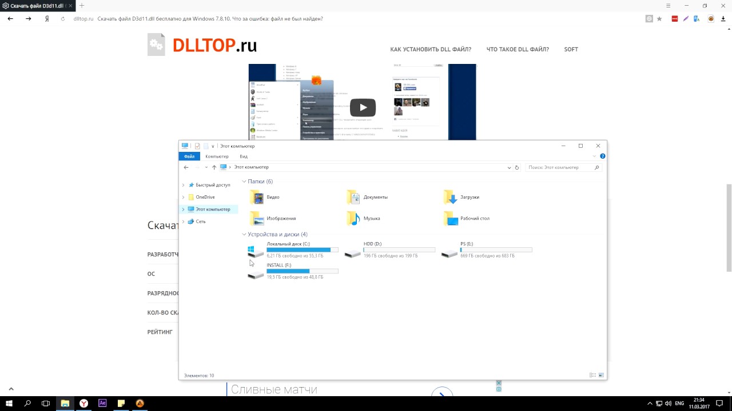Open the Файл ribbon tab

click(x=189, y=156)
